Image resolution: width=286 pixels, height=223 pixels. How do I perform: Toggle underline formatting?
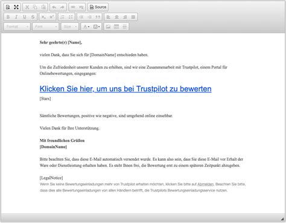point(25,17)
